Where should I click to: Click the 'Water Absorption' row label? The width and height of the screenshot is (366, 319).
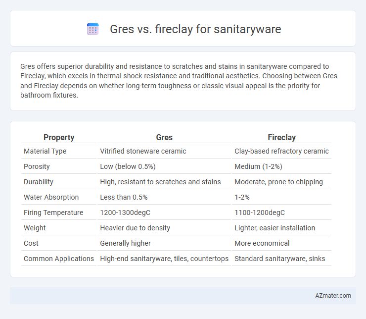pyautogui.click(x=51, y=197)
